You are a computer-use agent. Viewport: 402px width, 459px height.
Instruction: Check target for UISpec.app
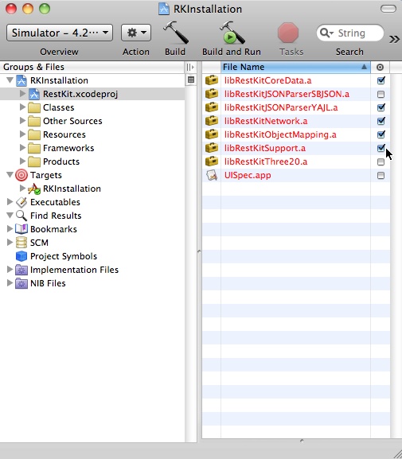point(381,175)
